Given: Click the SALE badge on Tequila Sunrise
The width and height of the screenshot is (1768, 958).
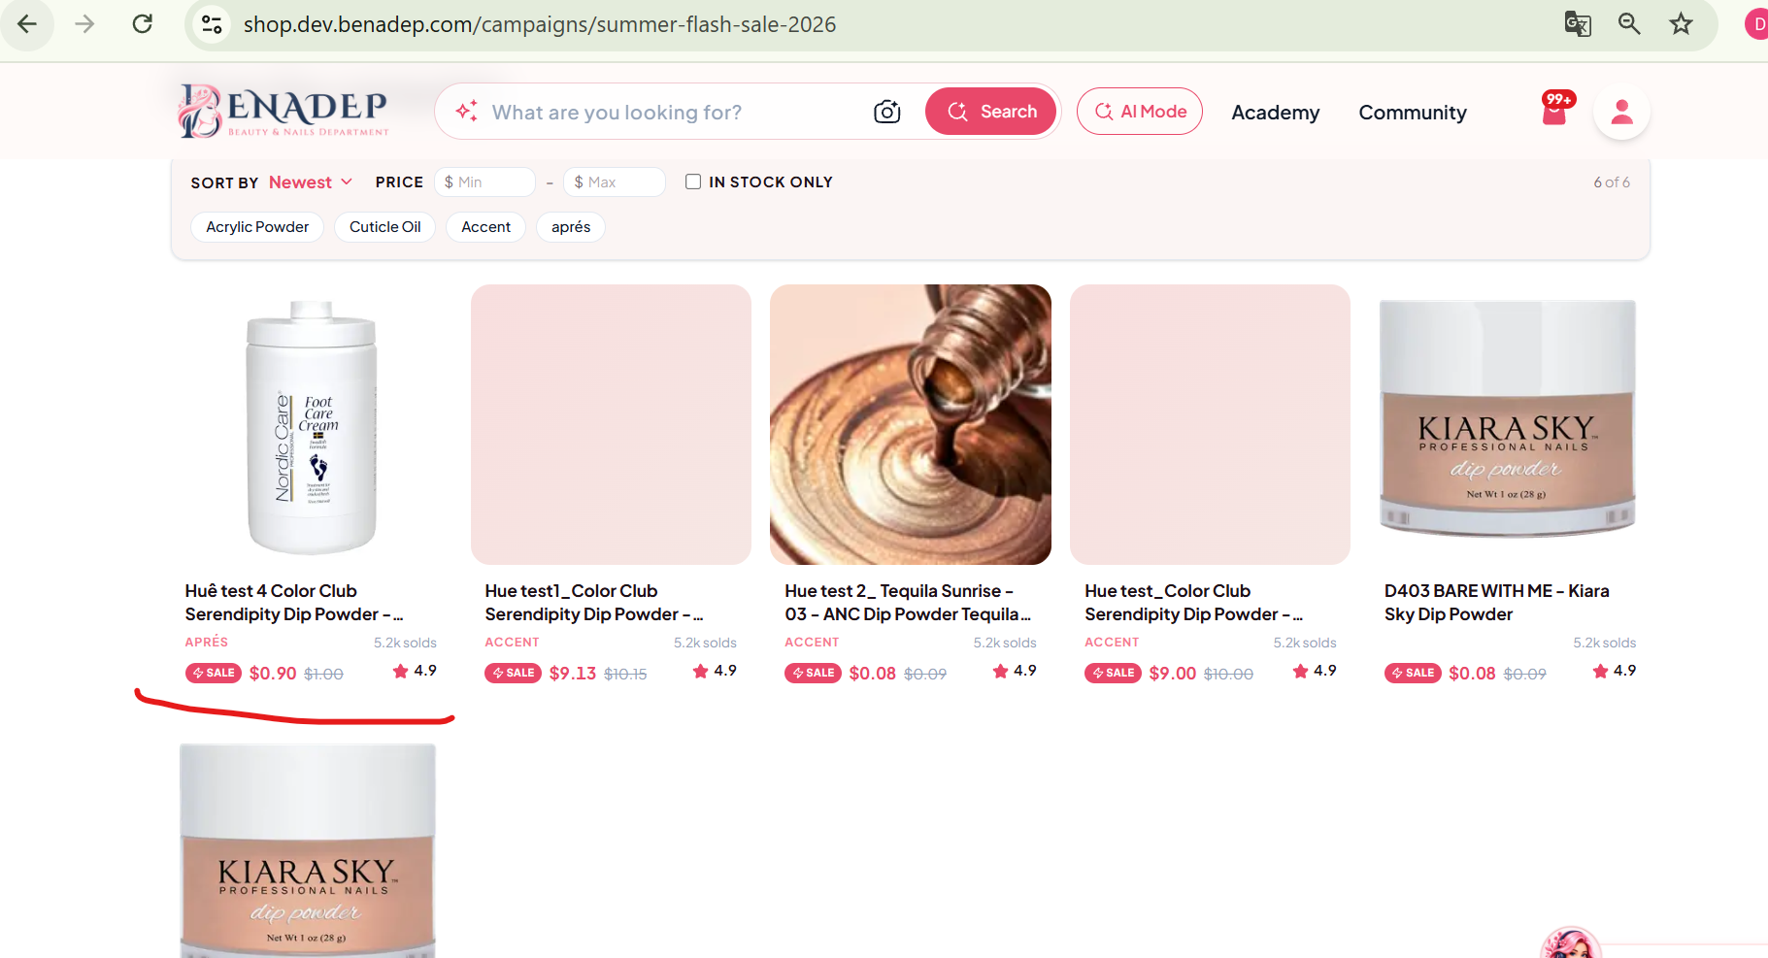Looking at the screenshot, I should [x=813, y=673].
